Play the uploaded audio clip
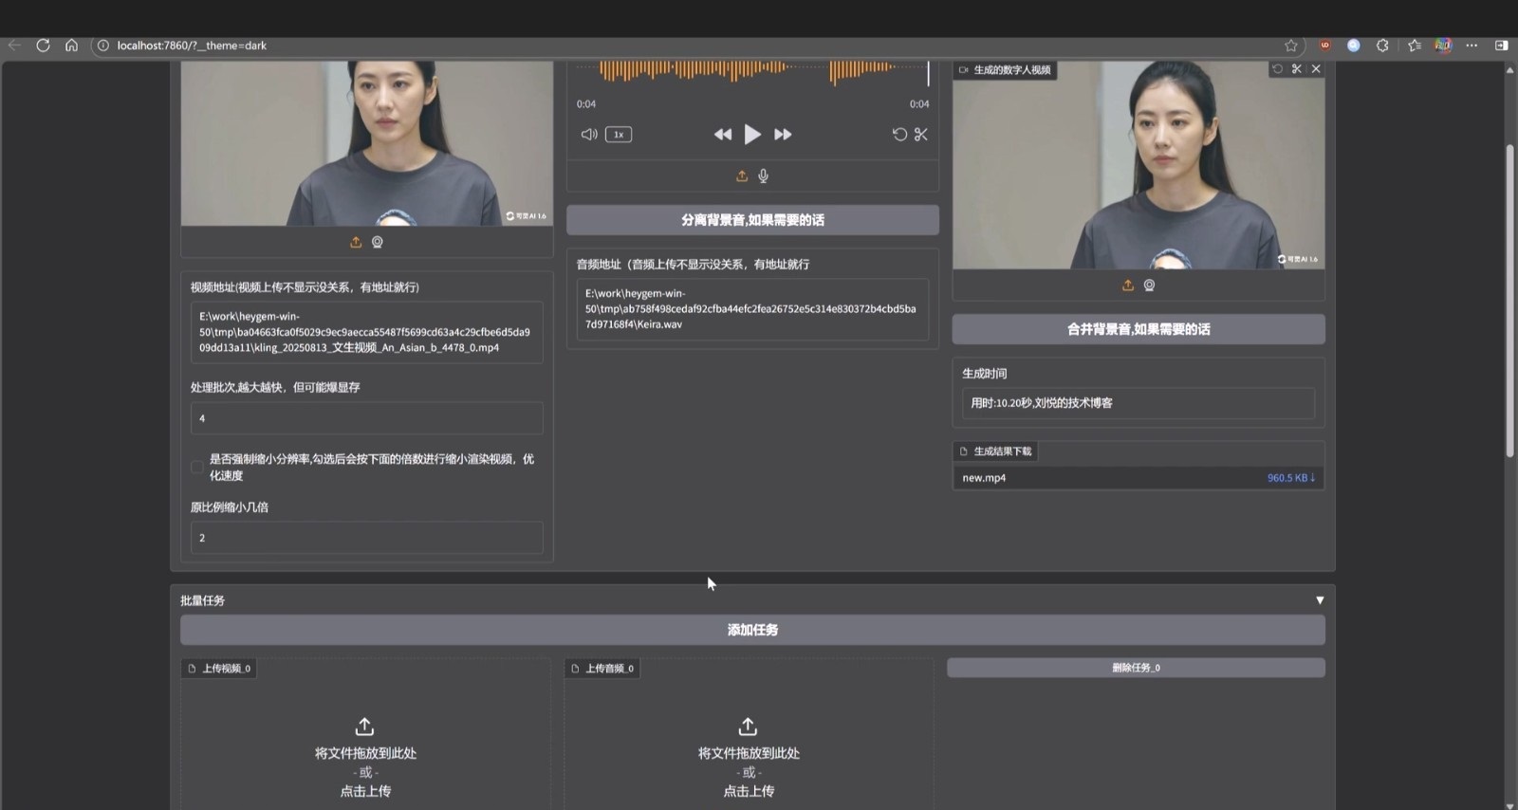The height and width of the screenshot is (810, 1518). pos(752,135)
